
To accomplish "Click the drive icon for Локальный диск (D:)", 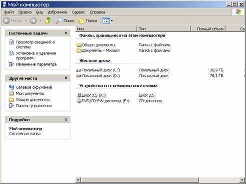I will point(79,76).
